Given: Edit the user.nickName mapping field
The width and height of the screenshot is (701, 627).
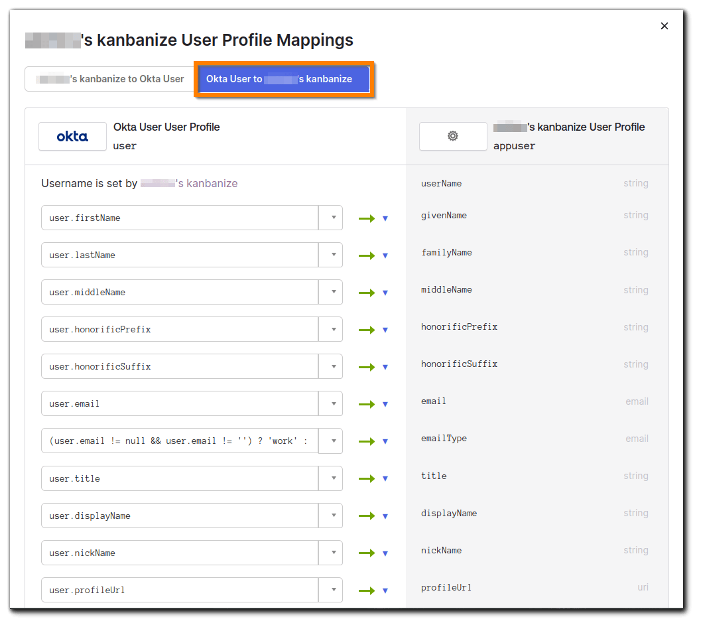Looking at the screenshot, I should tap(180, 553).
